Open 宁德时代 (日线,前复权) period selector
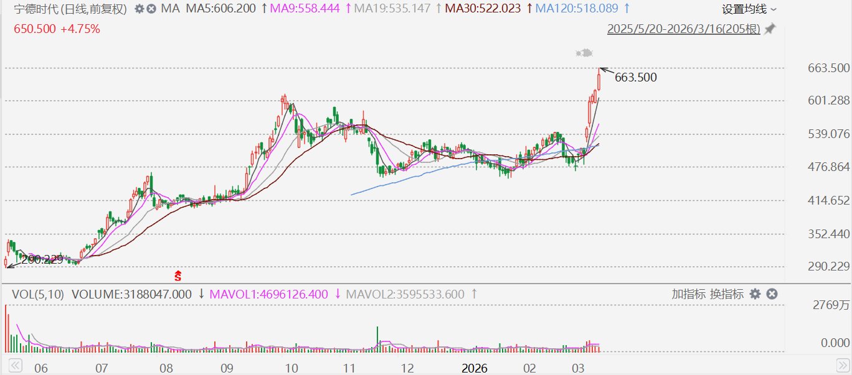The image size is (852, 375). pos(70,9)
